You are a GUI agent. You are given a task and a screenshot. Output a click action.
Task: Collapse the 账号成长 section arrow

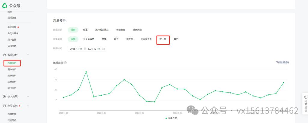click(x=28, y=106)
